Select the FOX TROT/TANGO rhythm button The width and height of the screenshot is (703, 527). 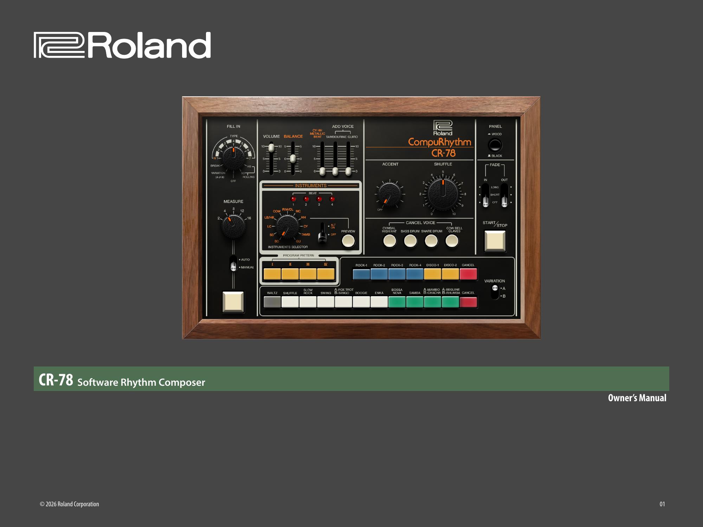click(x=343, y=302)
